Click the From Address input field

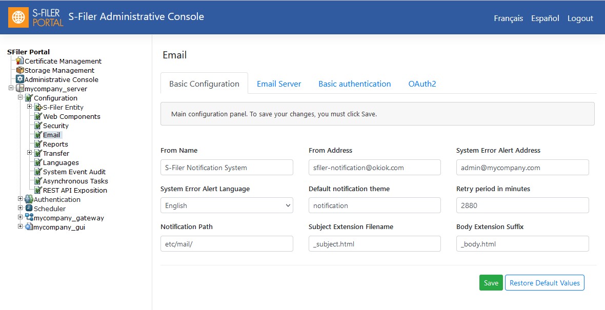[x=375, y=168]
